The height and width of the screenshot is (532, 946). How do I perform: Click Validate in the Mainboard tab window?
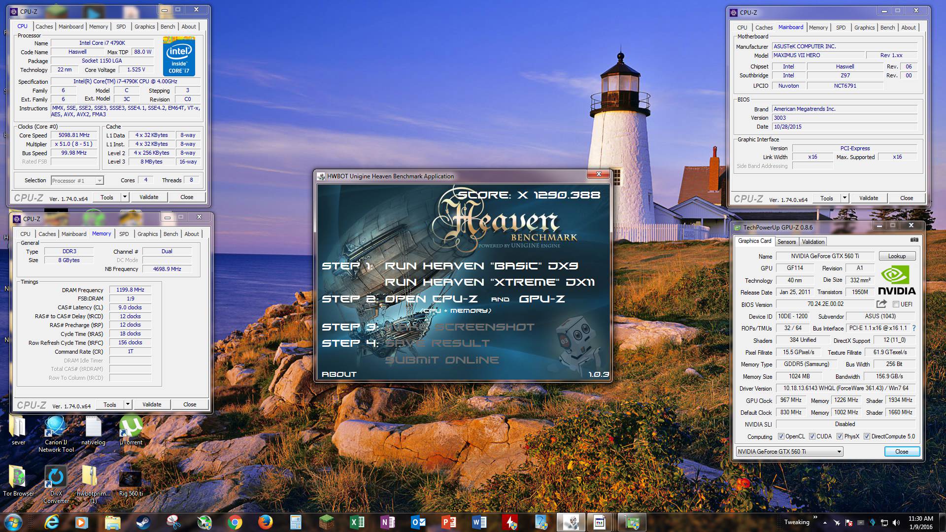click(x=869, y=198)
